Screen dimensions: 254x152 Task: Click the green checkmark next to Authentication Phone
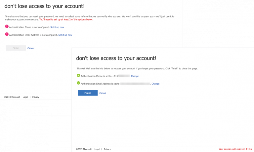click(x=78, y=75)
